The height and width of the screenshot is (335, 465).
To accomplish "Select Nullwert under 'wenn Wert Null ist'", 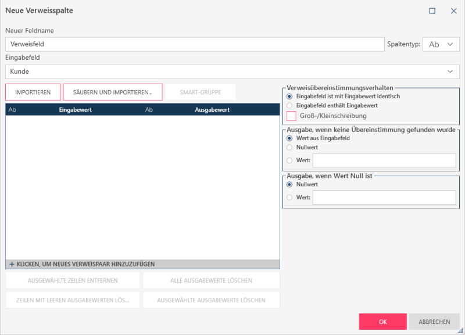I will point(289,184).
